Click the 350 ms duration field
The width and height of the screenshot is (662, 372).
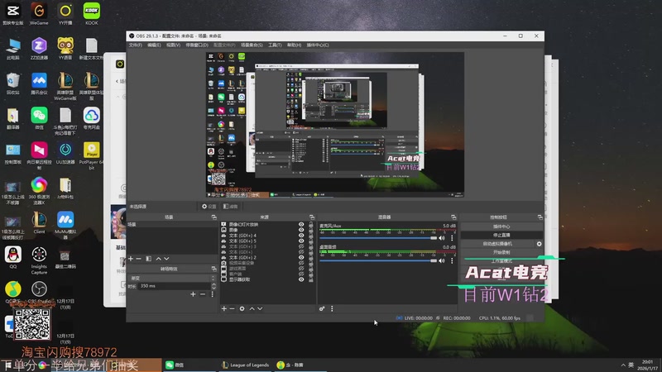(x=175, y=286)
